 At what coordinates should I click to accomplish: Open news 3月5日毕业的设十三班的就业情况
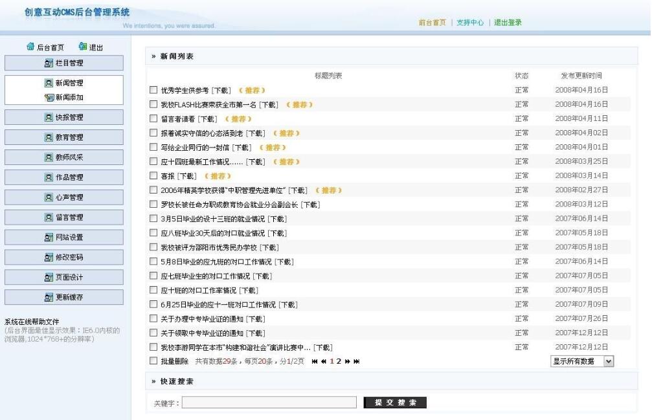coord(212,219)
